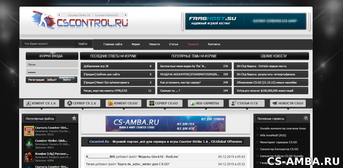Open the '[Продам] Шаблон для сайта' topic
This screenshot has width=343, height=168.
click(x=102, y=74)
